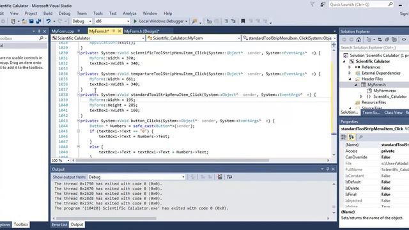Collapse the Header Files folder
409x230 pixels.
[350, 79]
